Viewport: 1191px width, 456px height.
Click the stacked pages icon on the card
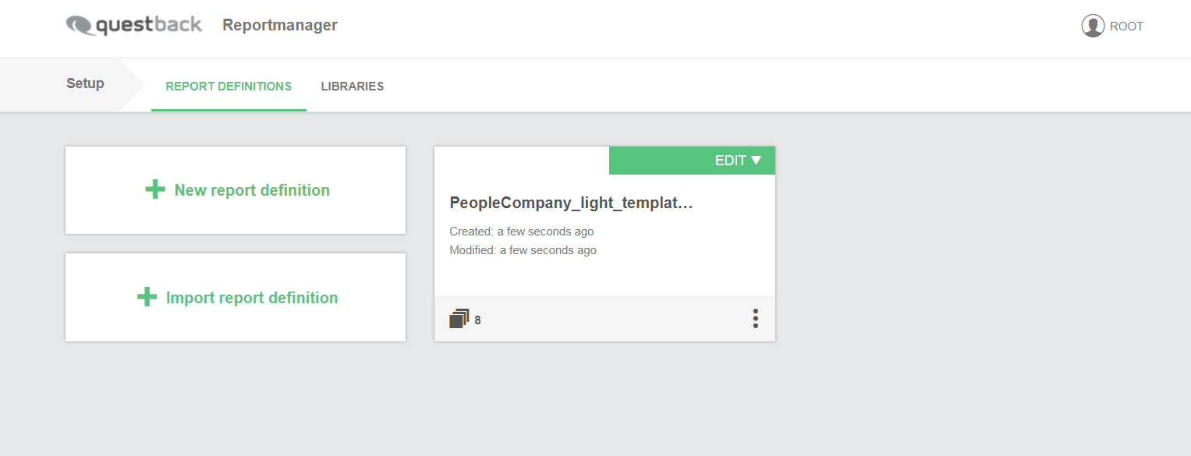tap(459, 319)
